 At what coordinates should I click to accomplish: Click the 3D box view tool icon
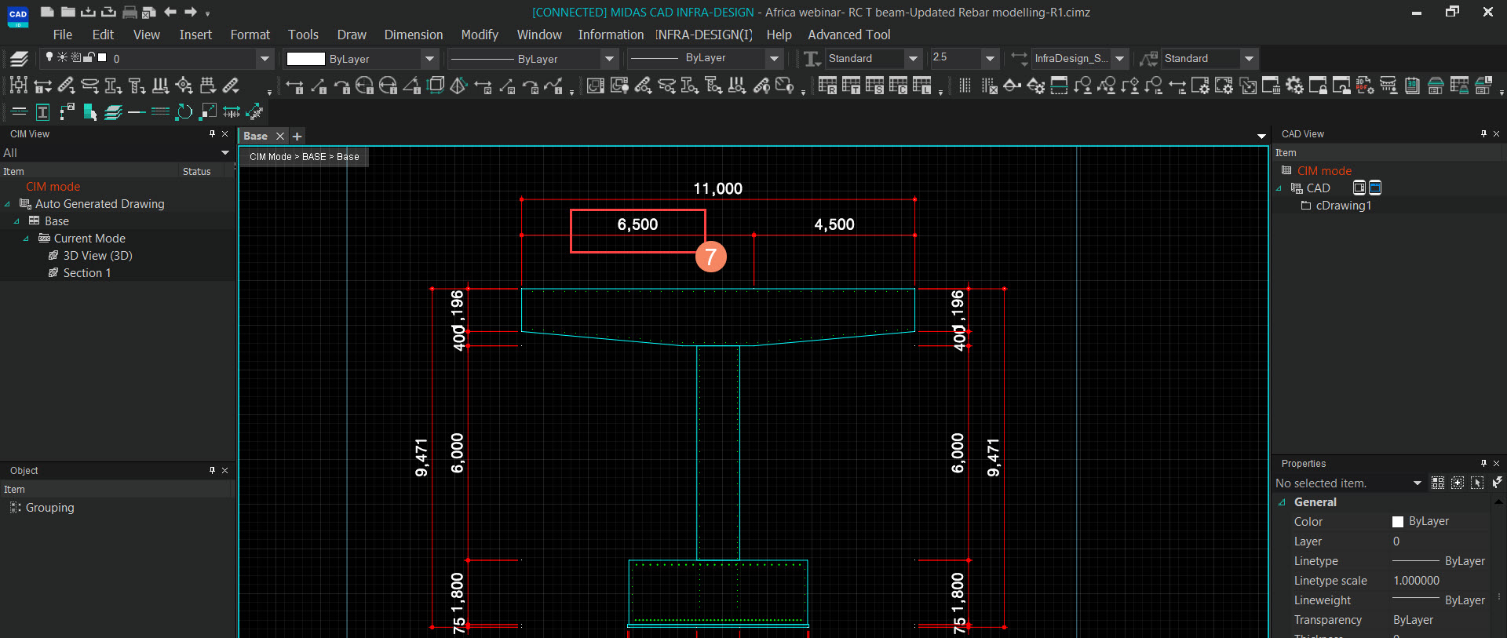tap(436, 86)
